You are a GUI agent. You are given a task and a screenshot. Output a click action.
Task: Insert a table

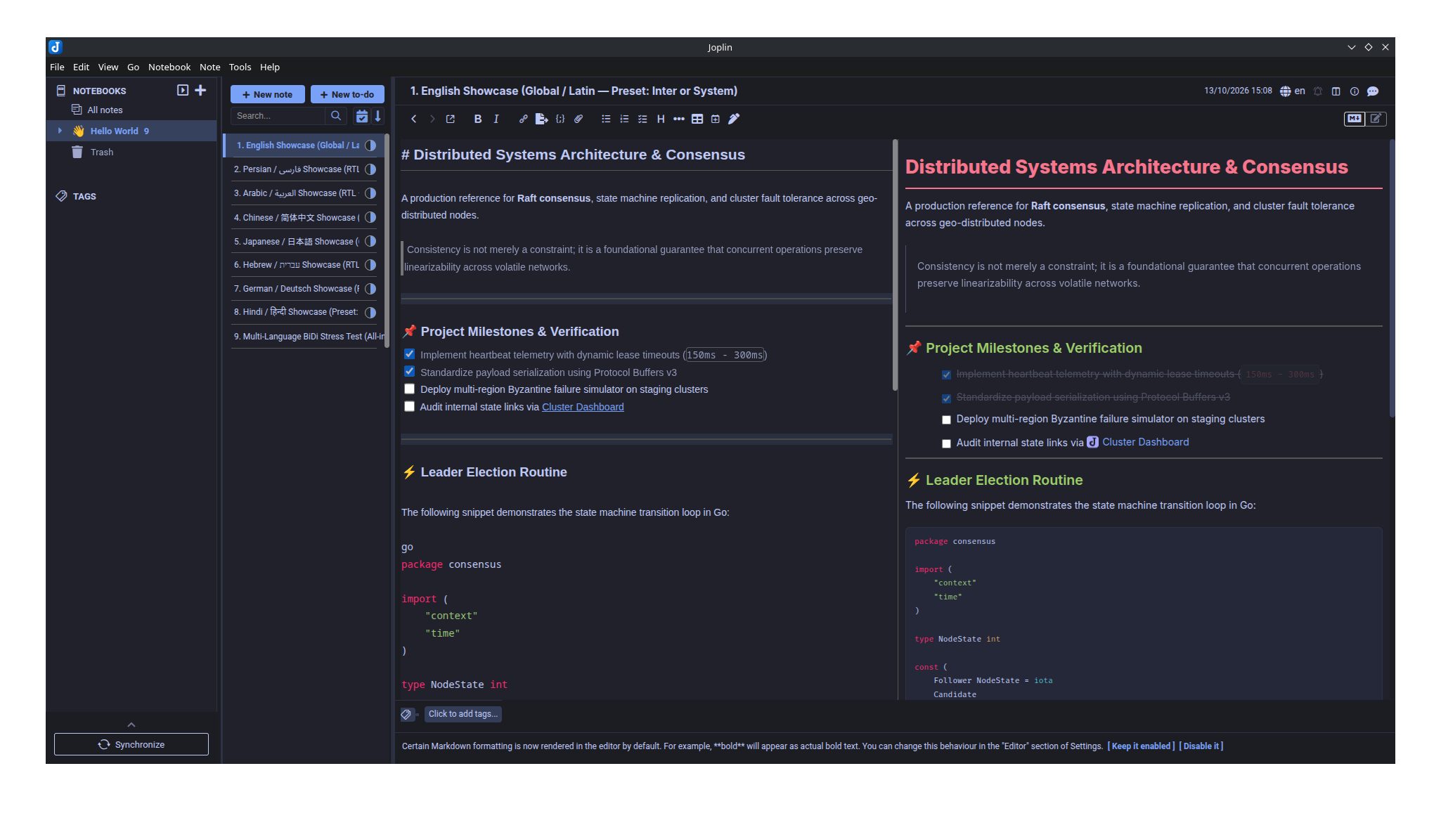(697, 119)
